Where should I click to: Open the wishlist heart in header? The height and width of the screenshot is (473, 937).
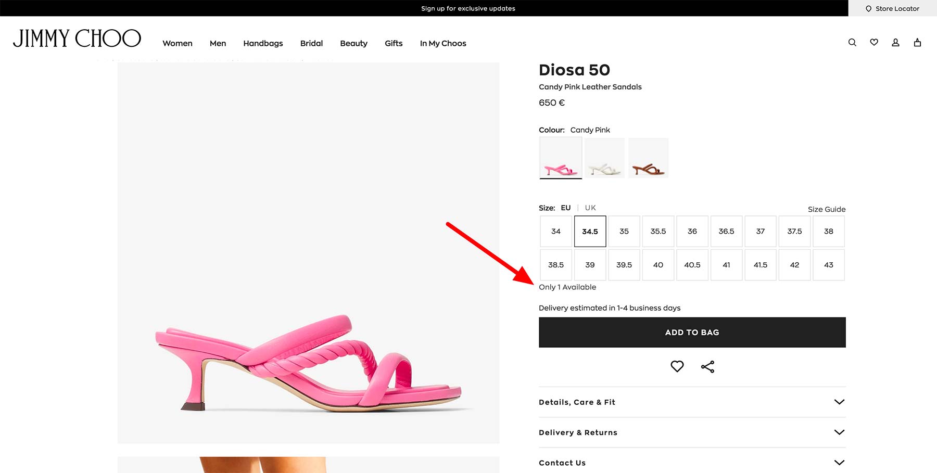[x=874, y=43]
